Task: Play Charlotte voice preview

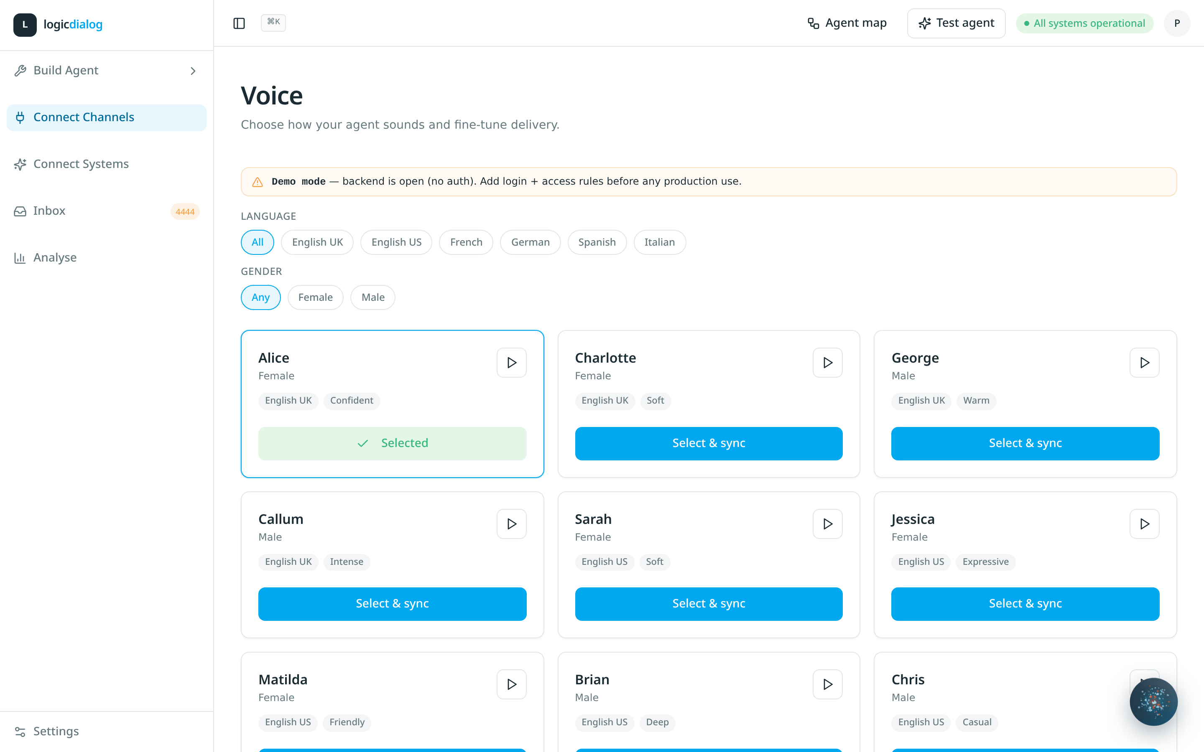Action: point(828,363)
